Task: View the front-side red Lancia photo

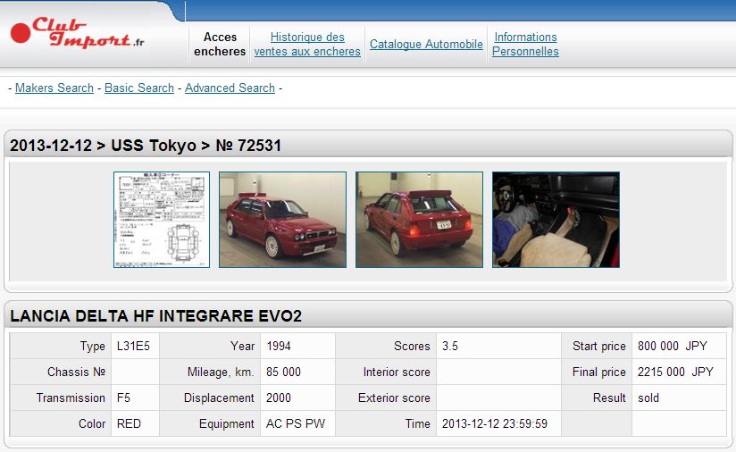Action: point(282,220)
